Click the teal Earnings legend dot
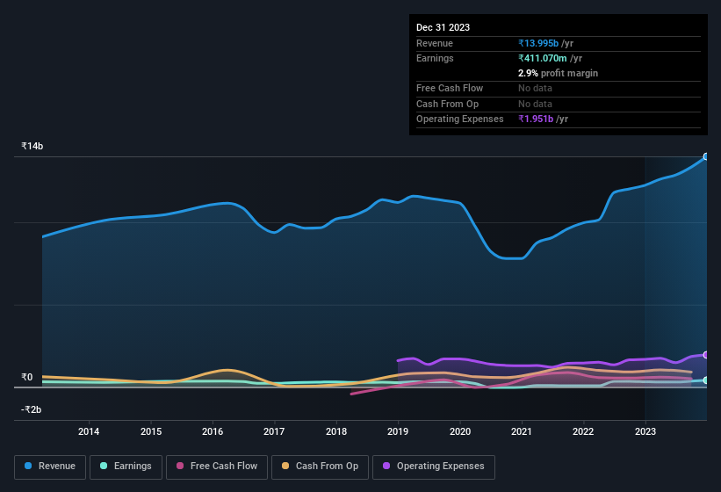Image resolution: width=721 pixels, height=492 pixels. point(105,466)
